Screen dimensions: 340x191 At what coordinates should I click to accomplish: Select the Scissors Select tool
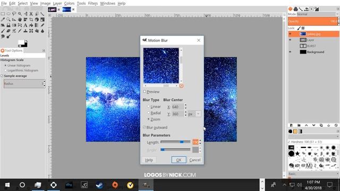point(31,14)
